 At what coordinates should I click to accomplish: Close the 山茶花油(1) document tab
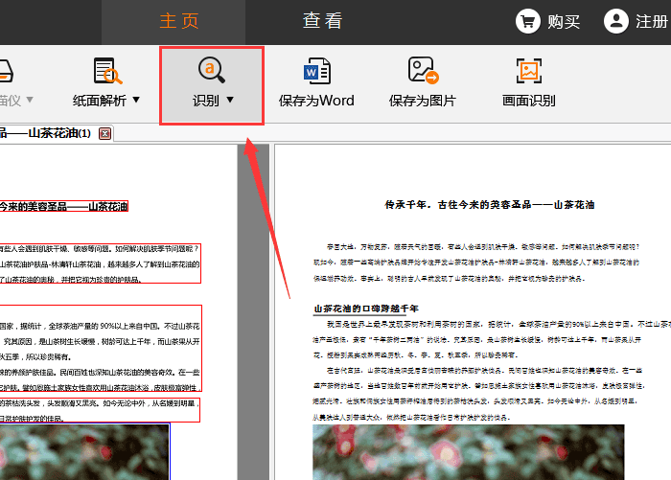(104, 134)
